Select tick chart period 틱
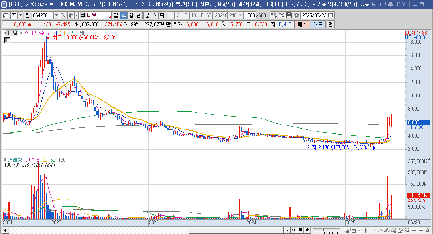Image resolution: width=433 pixels, height=234 pixels. tap(162, 15)
